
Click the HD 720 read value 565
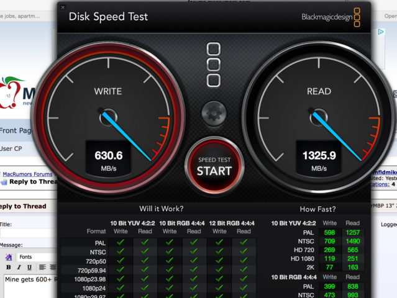click(x=353, y=250)
